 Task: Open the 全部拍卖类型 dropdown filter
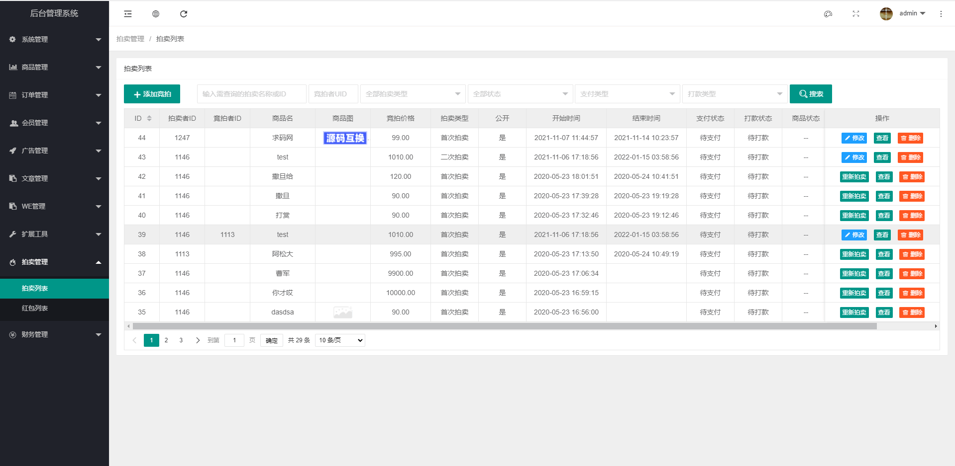point(413,94)
